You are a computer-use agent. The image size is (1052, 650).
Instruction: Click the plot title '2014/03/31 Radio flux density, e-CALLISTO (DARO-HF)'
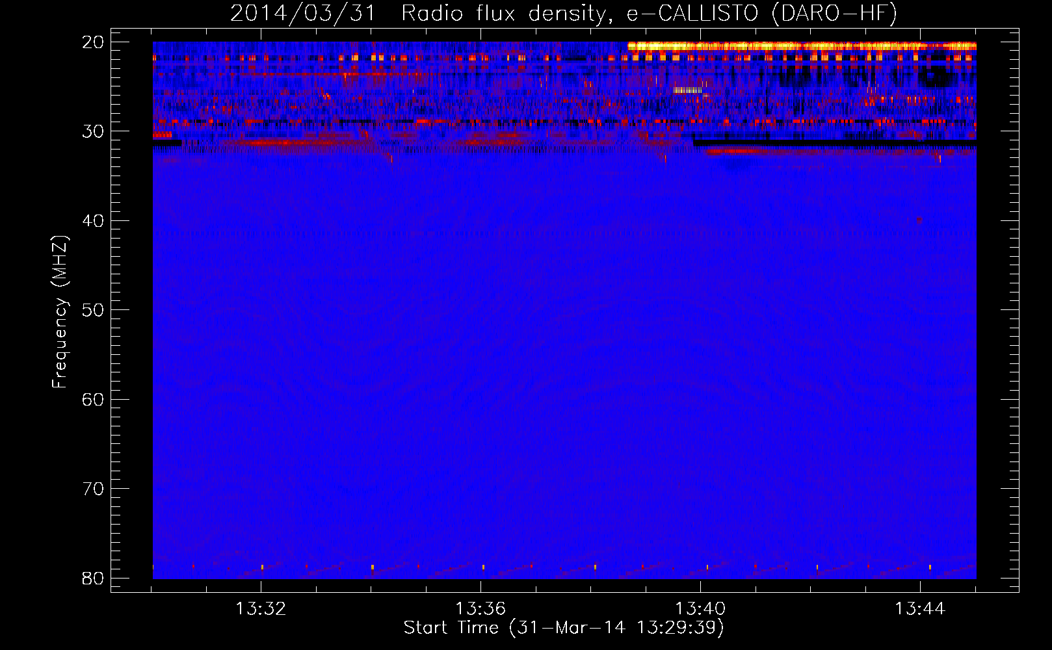click(x=563, y=14)
